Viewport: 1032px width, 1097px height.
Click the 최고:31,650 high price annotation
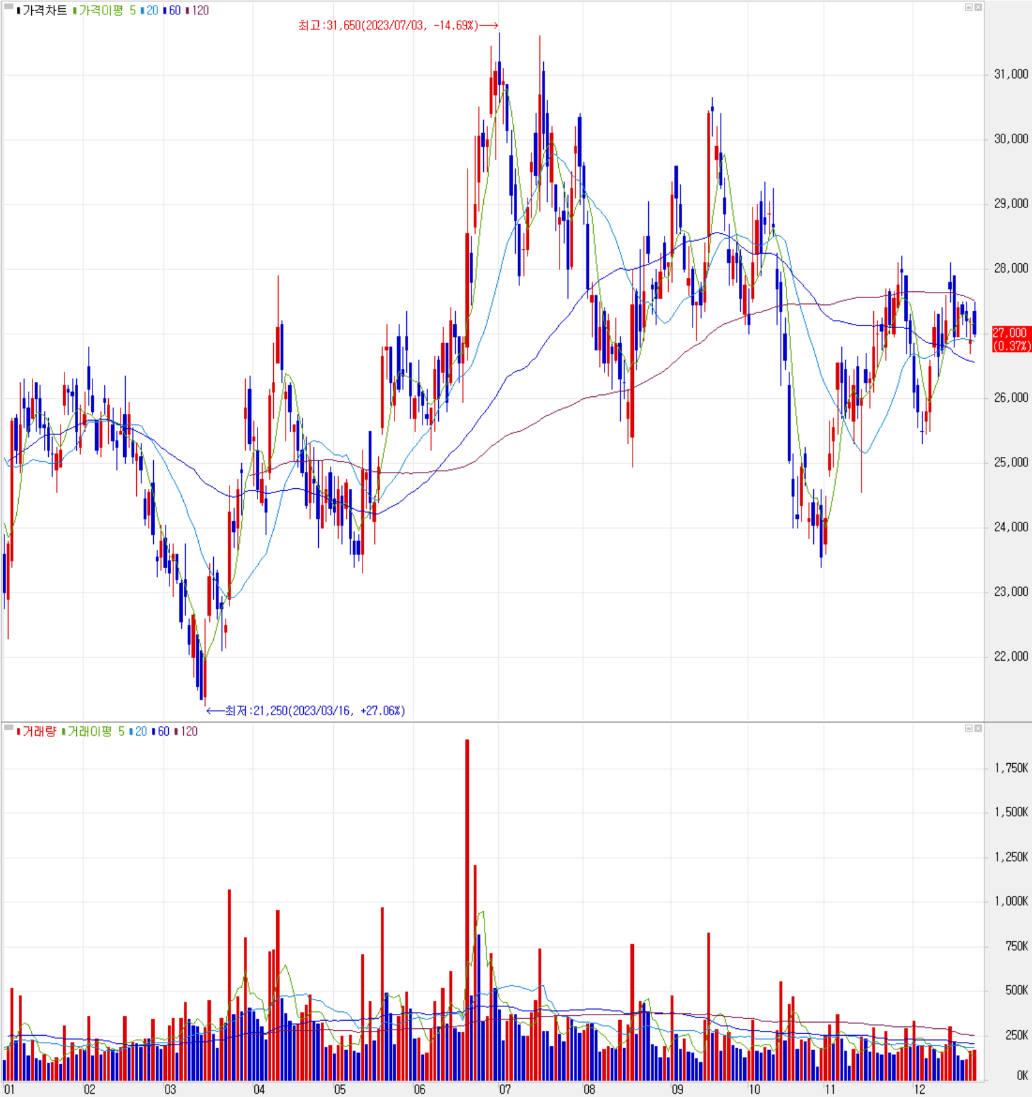(x=398, y=26)
